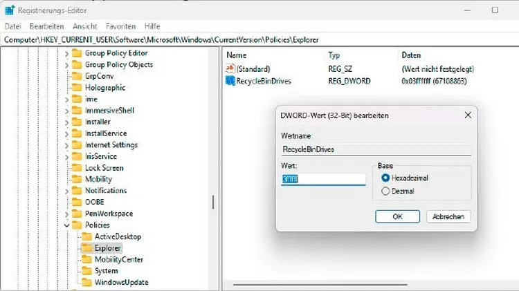
Task: Select the Hexadezimal radio button
Action: pyautogui.click(x=386, y=178)
